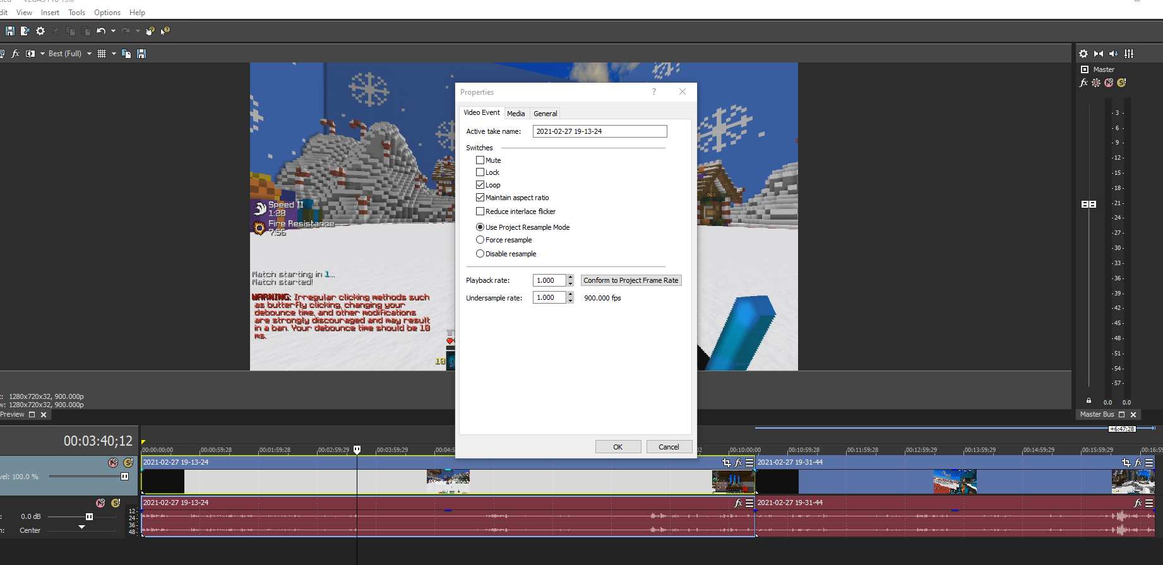
Task: Open Master bus automation settings gear
Action: 1096,83
